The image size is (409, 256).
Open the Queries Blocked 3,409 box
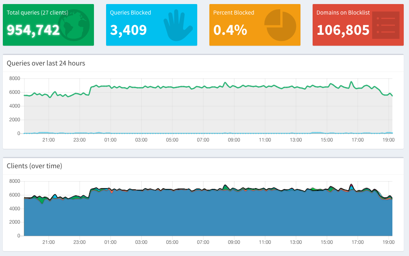151,25
